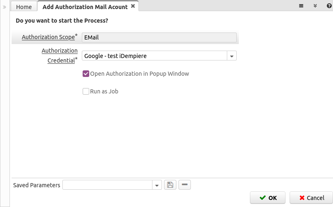Screen dimensions: 333x207
Task: Click the Google - test iDempiere text field
Action: 154,56
